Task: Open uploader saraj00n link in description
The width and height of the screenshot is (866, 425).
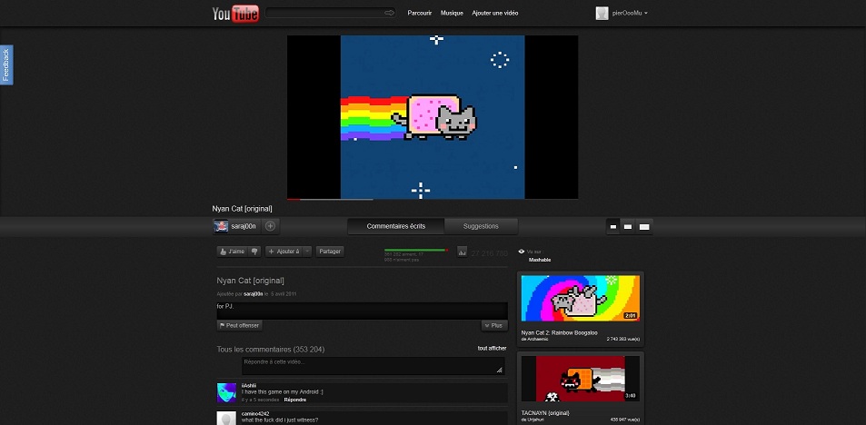Action: coord(254,294)
